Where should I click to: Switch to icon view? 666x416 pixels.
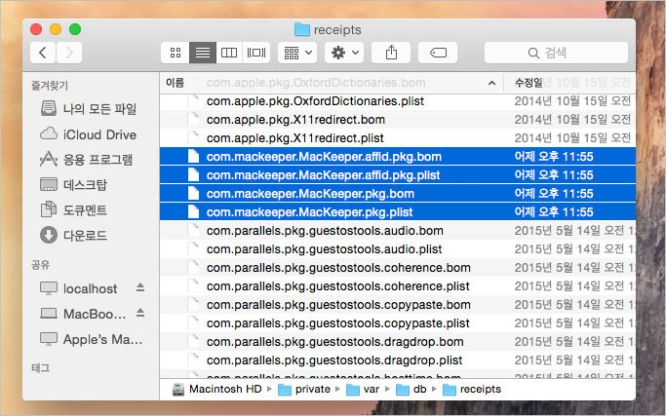(x=175, y=53)
